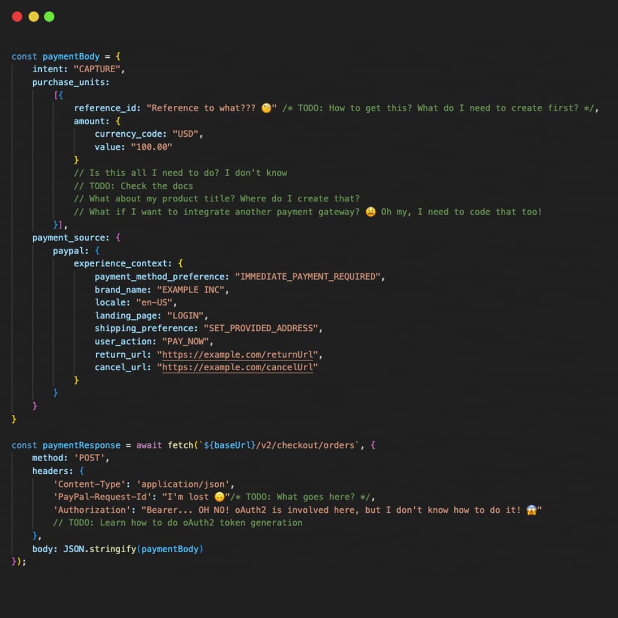The height and width of the screenshot is (618, 618).
Task: Click the screaming face emoji in Authorization line
Action: (x=531, y=510)
